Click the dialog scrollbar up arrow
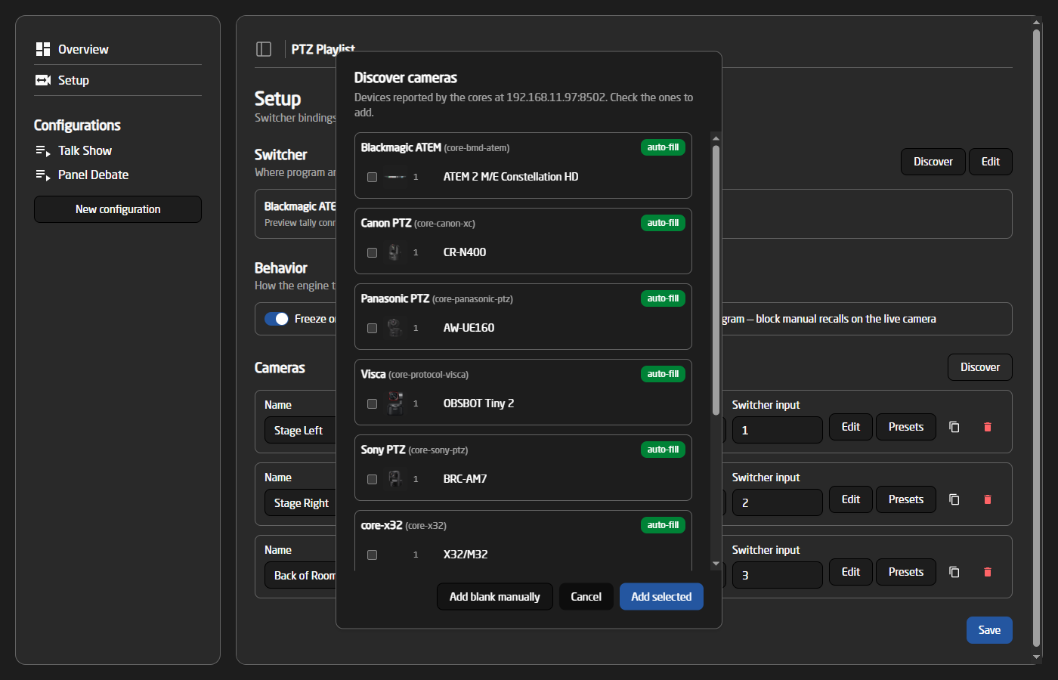The image size is (1058, 680). [x=716, y=138]
